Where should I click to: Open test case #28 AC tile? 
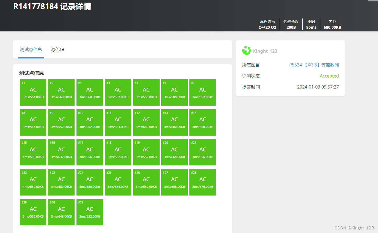[203, 182]
